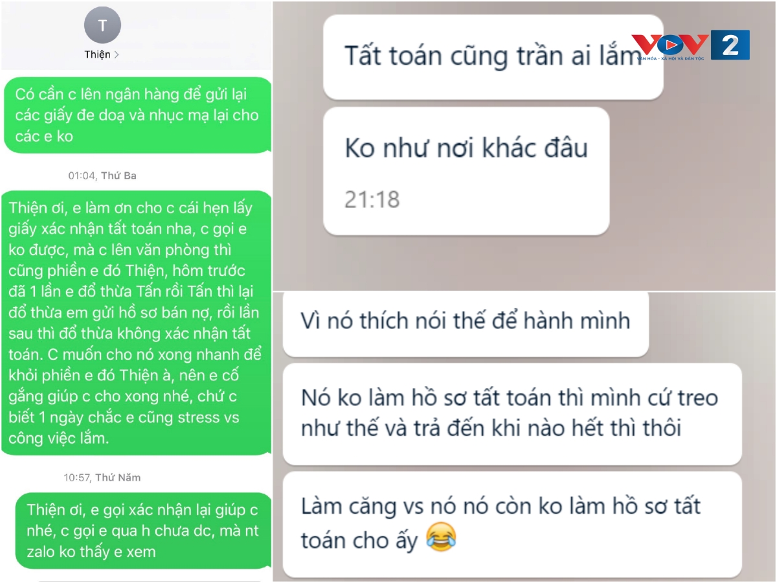
Task: Tap the contact name Thiện
Action: [x=97, y=55]
